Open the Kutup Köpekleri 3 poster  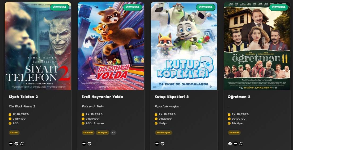[184, 46]
